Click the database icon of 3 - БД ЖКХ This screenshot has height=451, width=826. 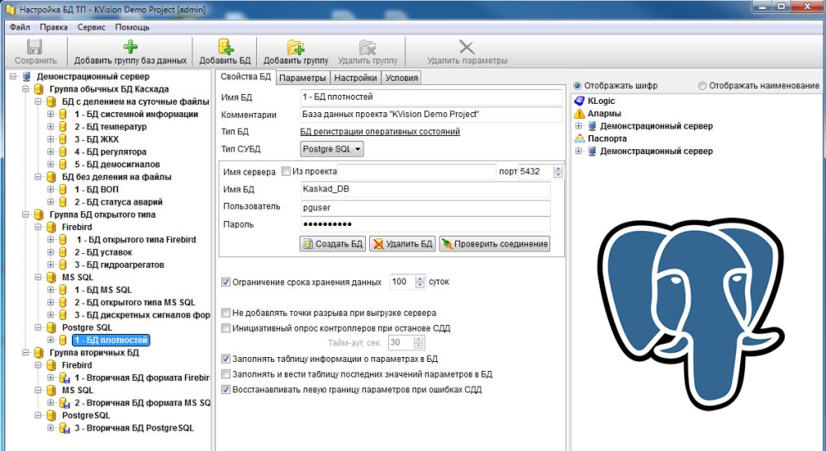pos(64,139)
